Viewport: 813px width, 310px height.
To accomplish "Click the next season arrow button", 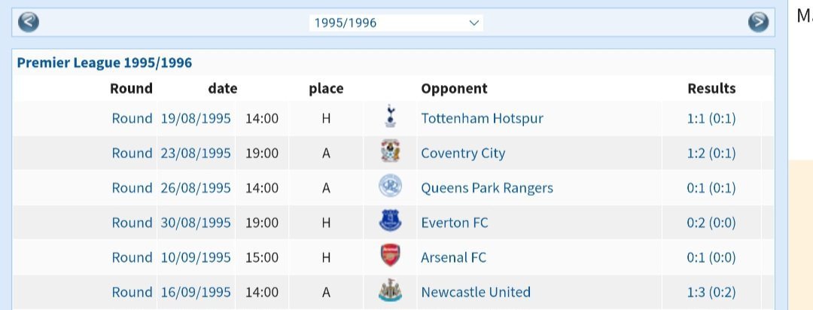I will (x=758, y=23).
